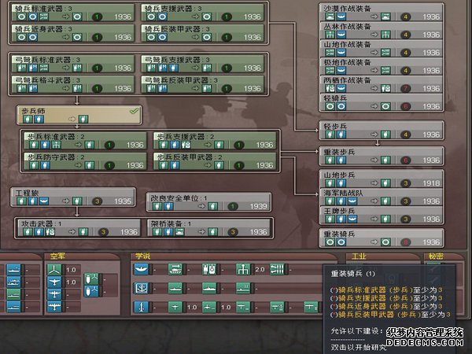This screenshot has height=354, width=472.
Task: Select the 王牌步兵 technology
Action: pyautogui.click(x=381, y=215)
